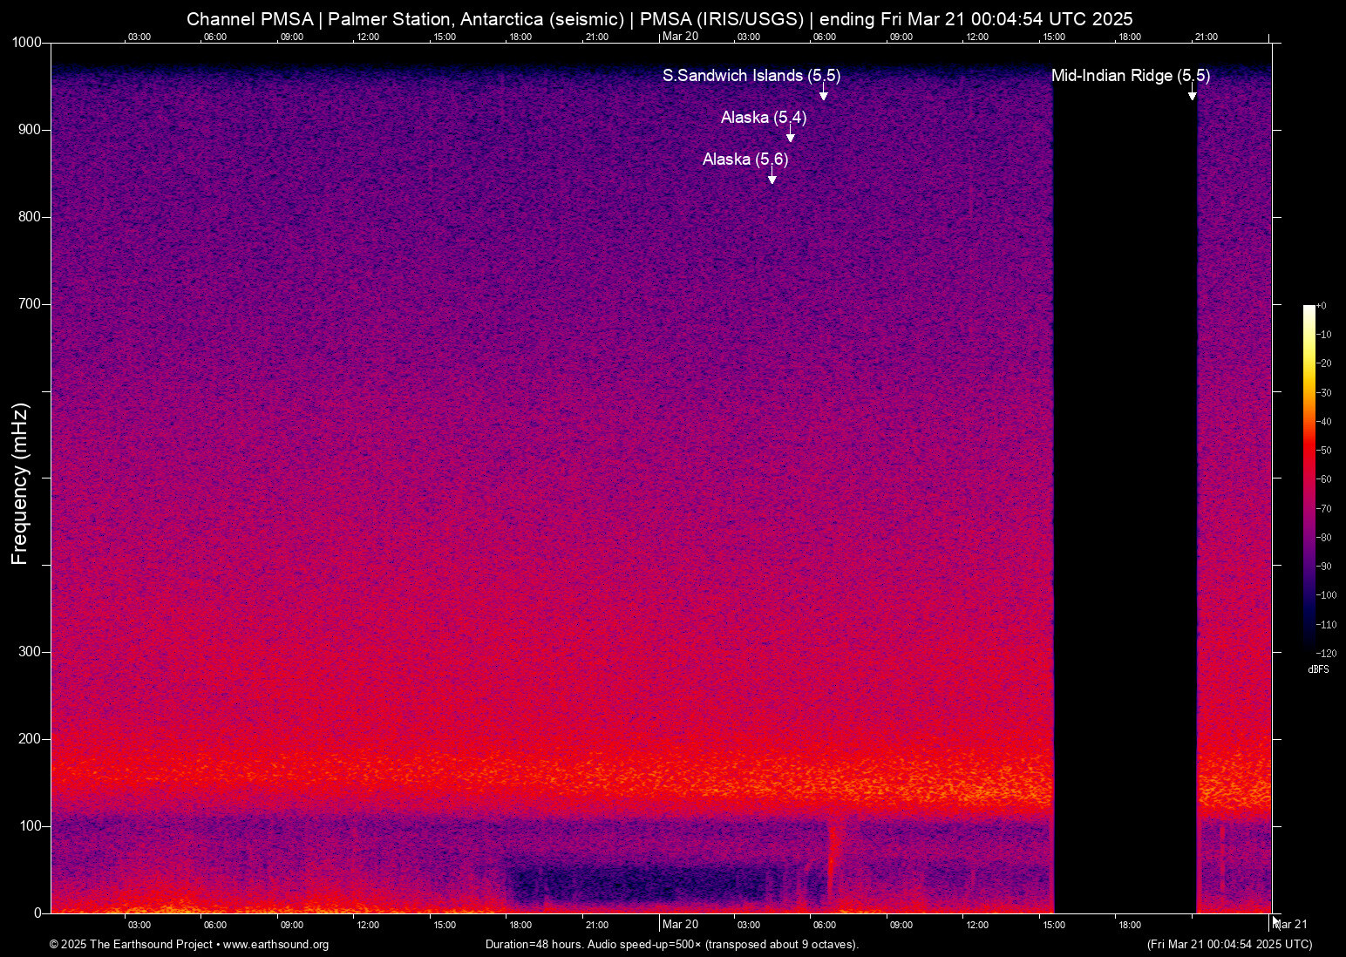Click the dBFS label under the color scale
This screenshot has width=1346, height=957.
[x=1317, y=669]
